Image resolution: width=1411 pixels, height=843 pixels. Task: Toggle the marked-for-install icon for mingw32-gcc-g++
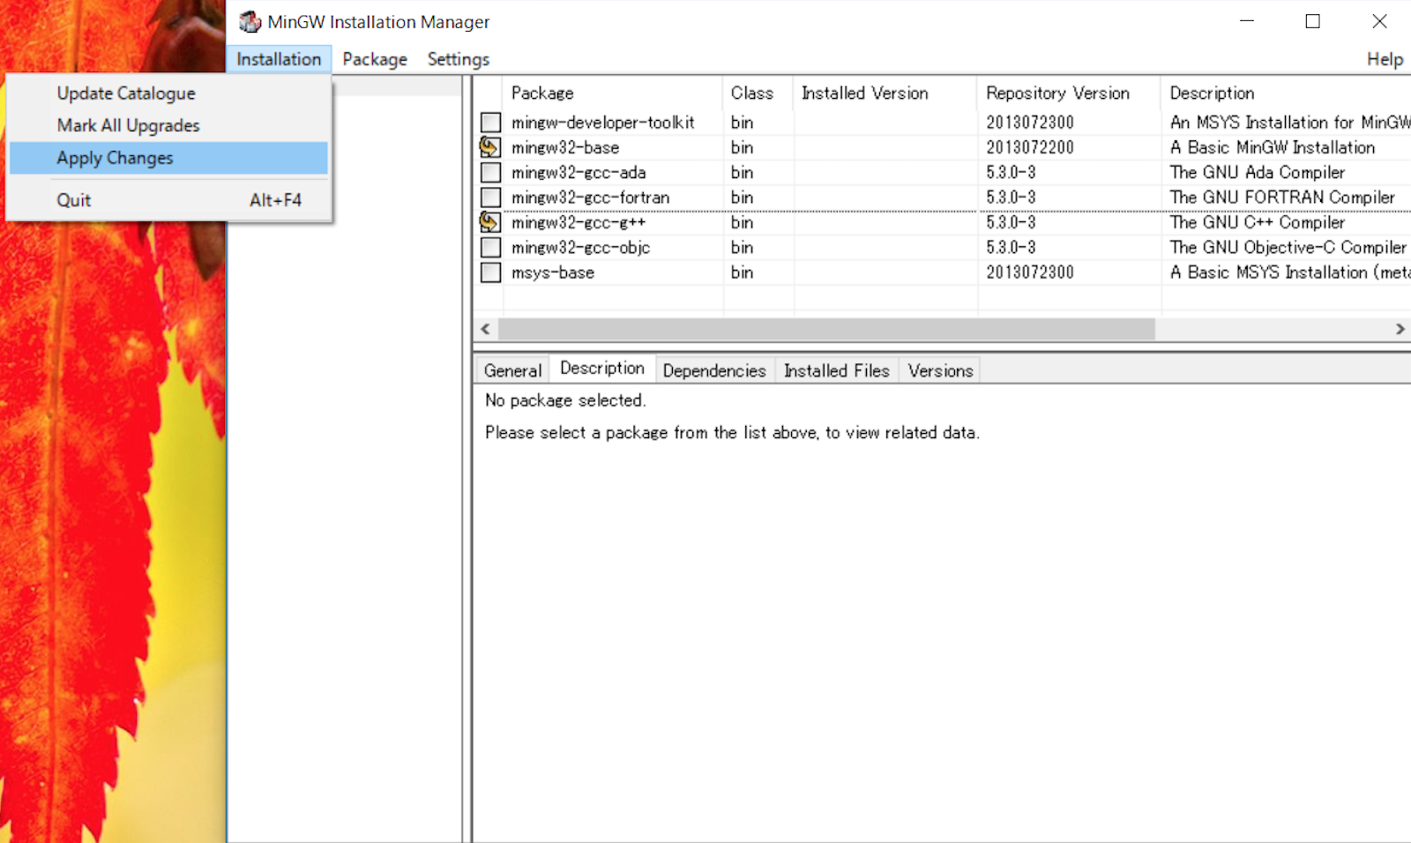[x=490, y=222]
